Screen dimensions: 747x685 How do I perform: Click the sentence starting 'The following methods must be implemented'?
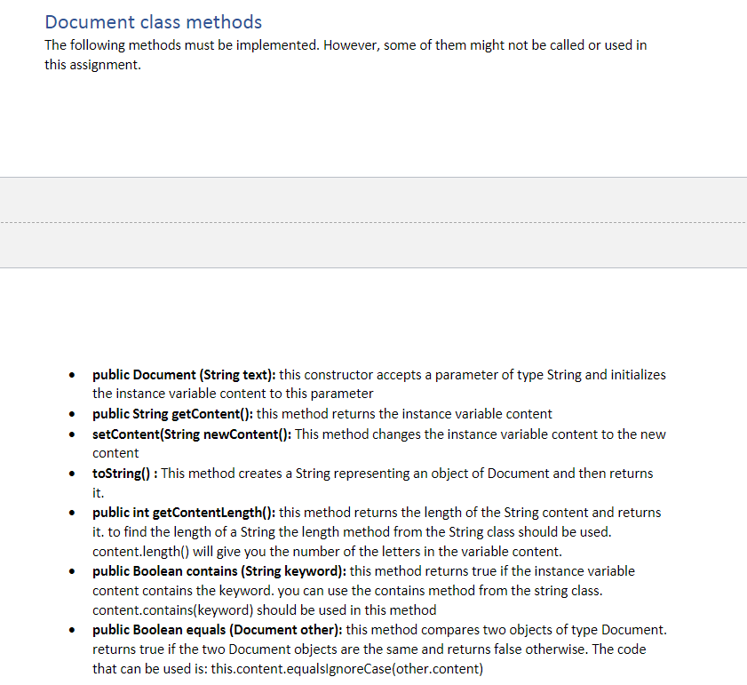[x=346, y=55]
